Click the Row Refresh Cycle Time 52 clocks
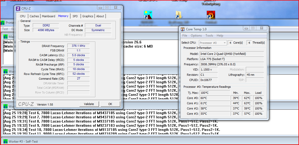The image size is (299, 145). click(x=78, y=74)
